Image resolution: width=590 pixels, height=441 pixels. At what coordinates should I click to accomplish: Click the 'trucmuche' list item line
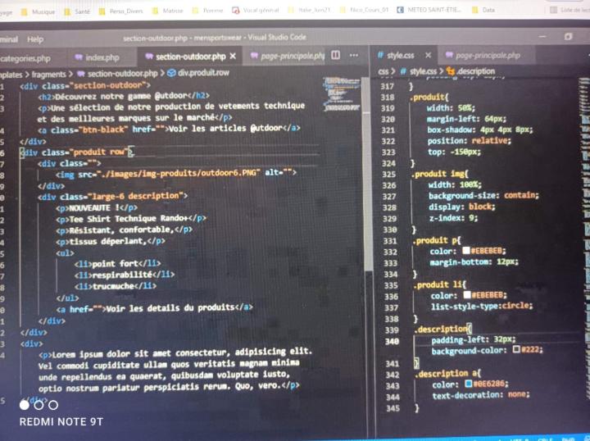click(x=116, y=286)
